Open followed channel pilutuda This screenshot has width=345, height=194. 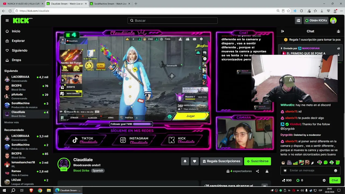(x=26, y=96)
